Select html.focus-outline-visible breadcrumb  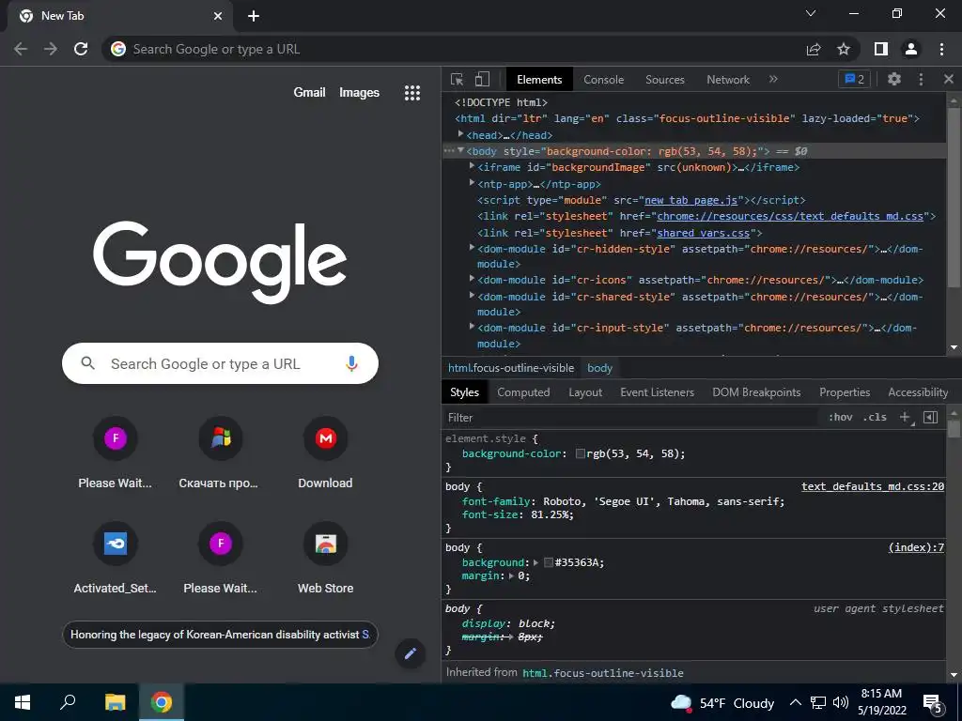tap(510, 368)
